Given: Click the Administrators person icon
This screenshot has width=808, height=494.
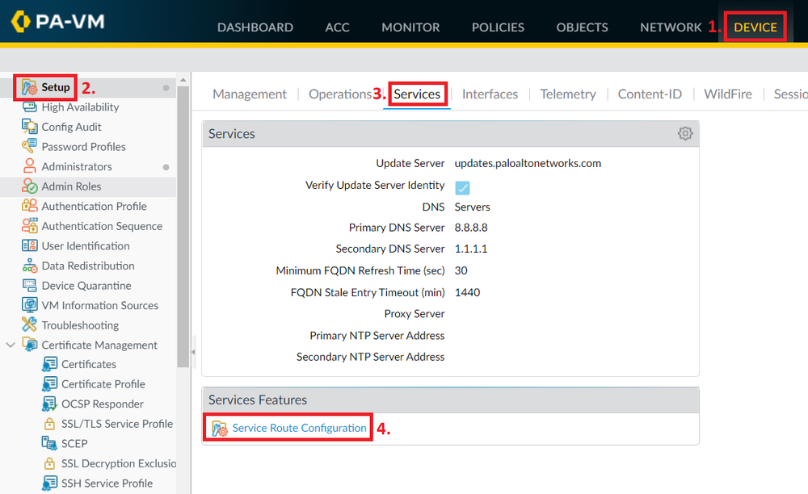Looking at the screenshot, I should click(29, 166).
